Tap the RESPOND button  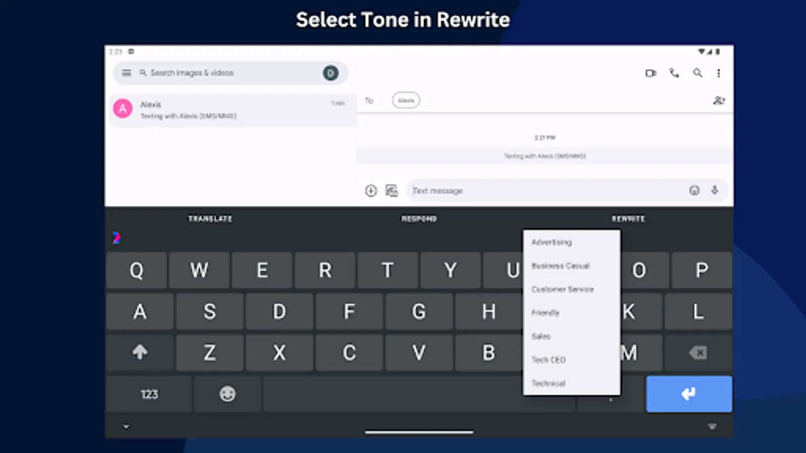419,219
